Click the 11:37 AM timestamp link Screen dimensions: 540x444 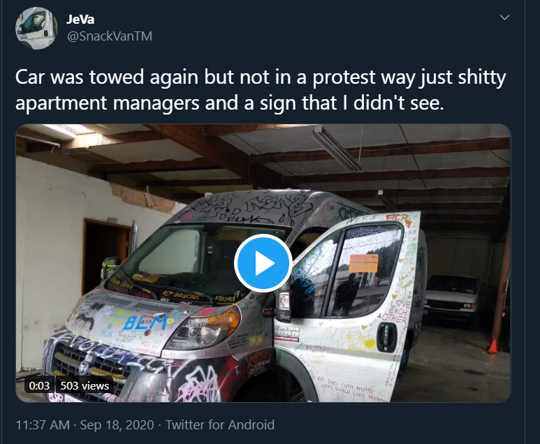(x=43, y=424)
